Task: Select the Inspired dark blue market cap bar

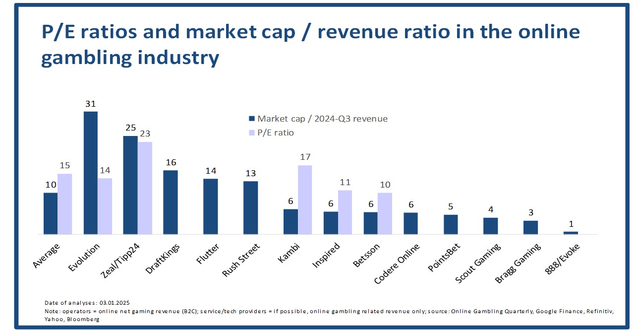Action: pos(331,223)
